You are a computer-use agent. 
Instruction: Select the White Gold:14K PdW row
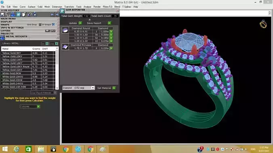click(x=28, y=87)
